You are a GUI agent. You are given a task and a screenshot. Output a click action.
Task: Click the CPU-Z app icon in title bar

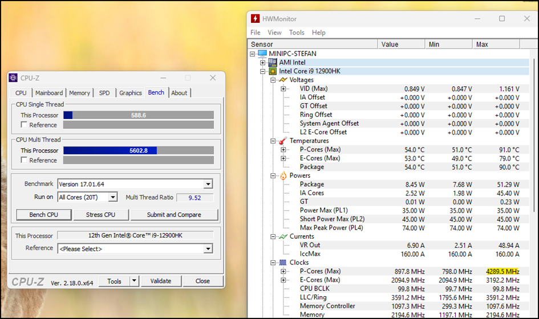pyautogui.click(x=13, y=78)
